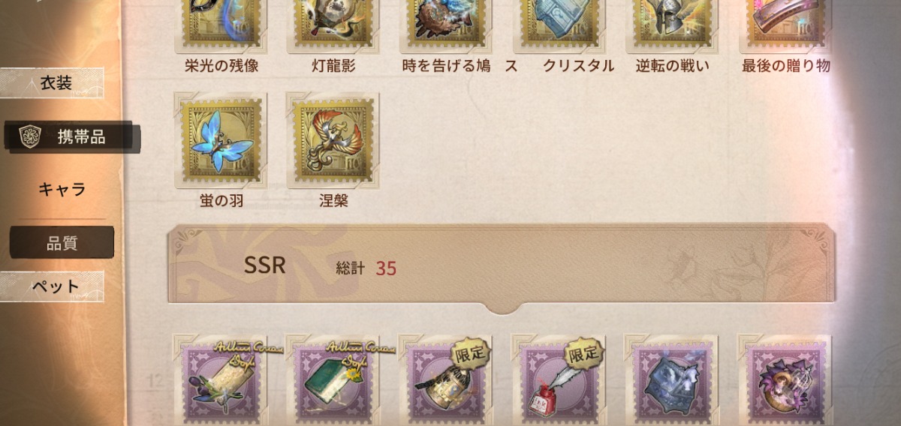Image resolution: width=901 pixels, height=426 pixels.
Task: Switch to the 衣装 tab
Action: pos(53,83)
